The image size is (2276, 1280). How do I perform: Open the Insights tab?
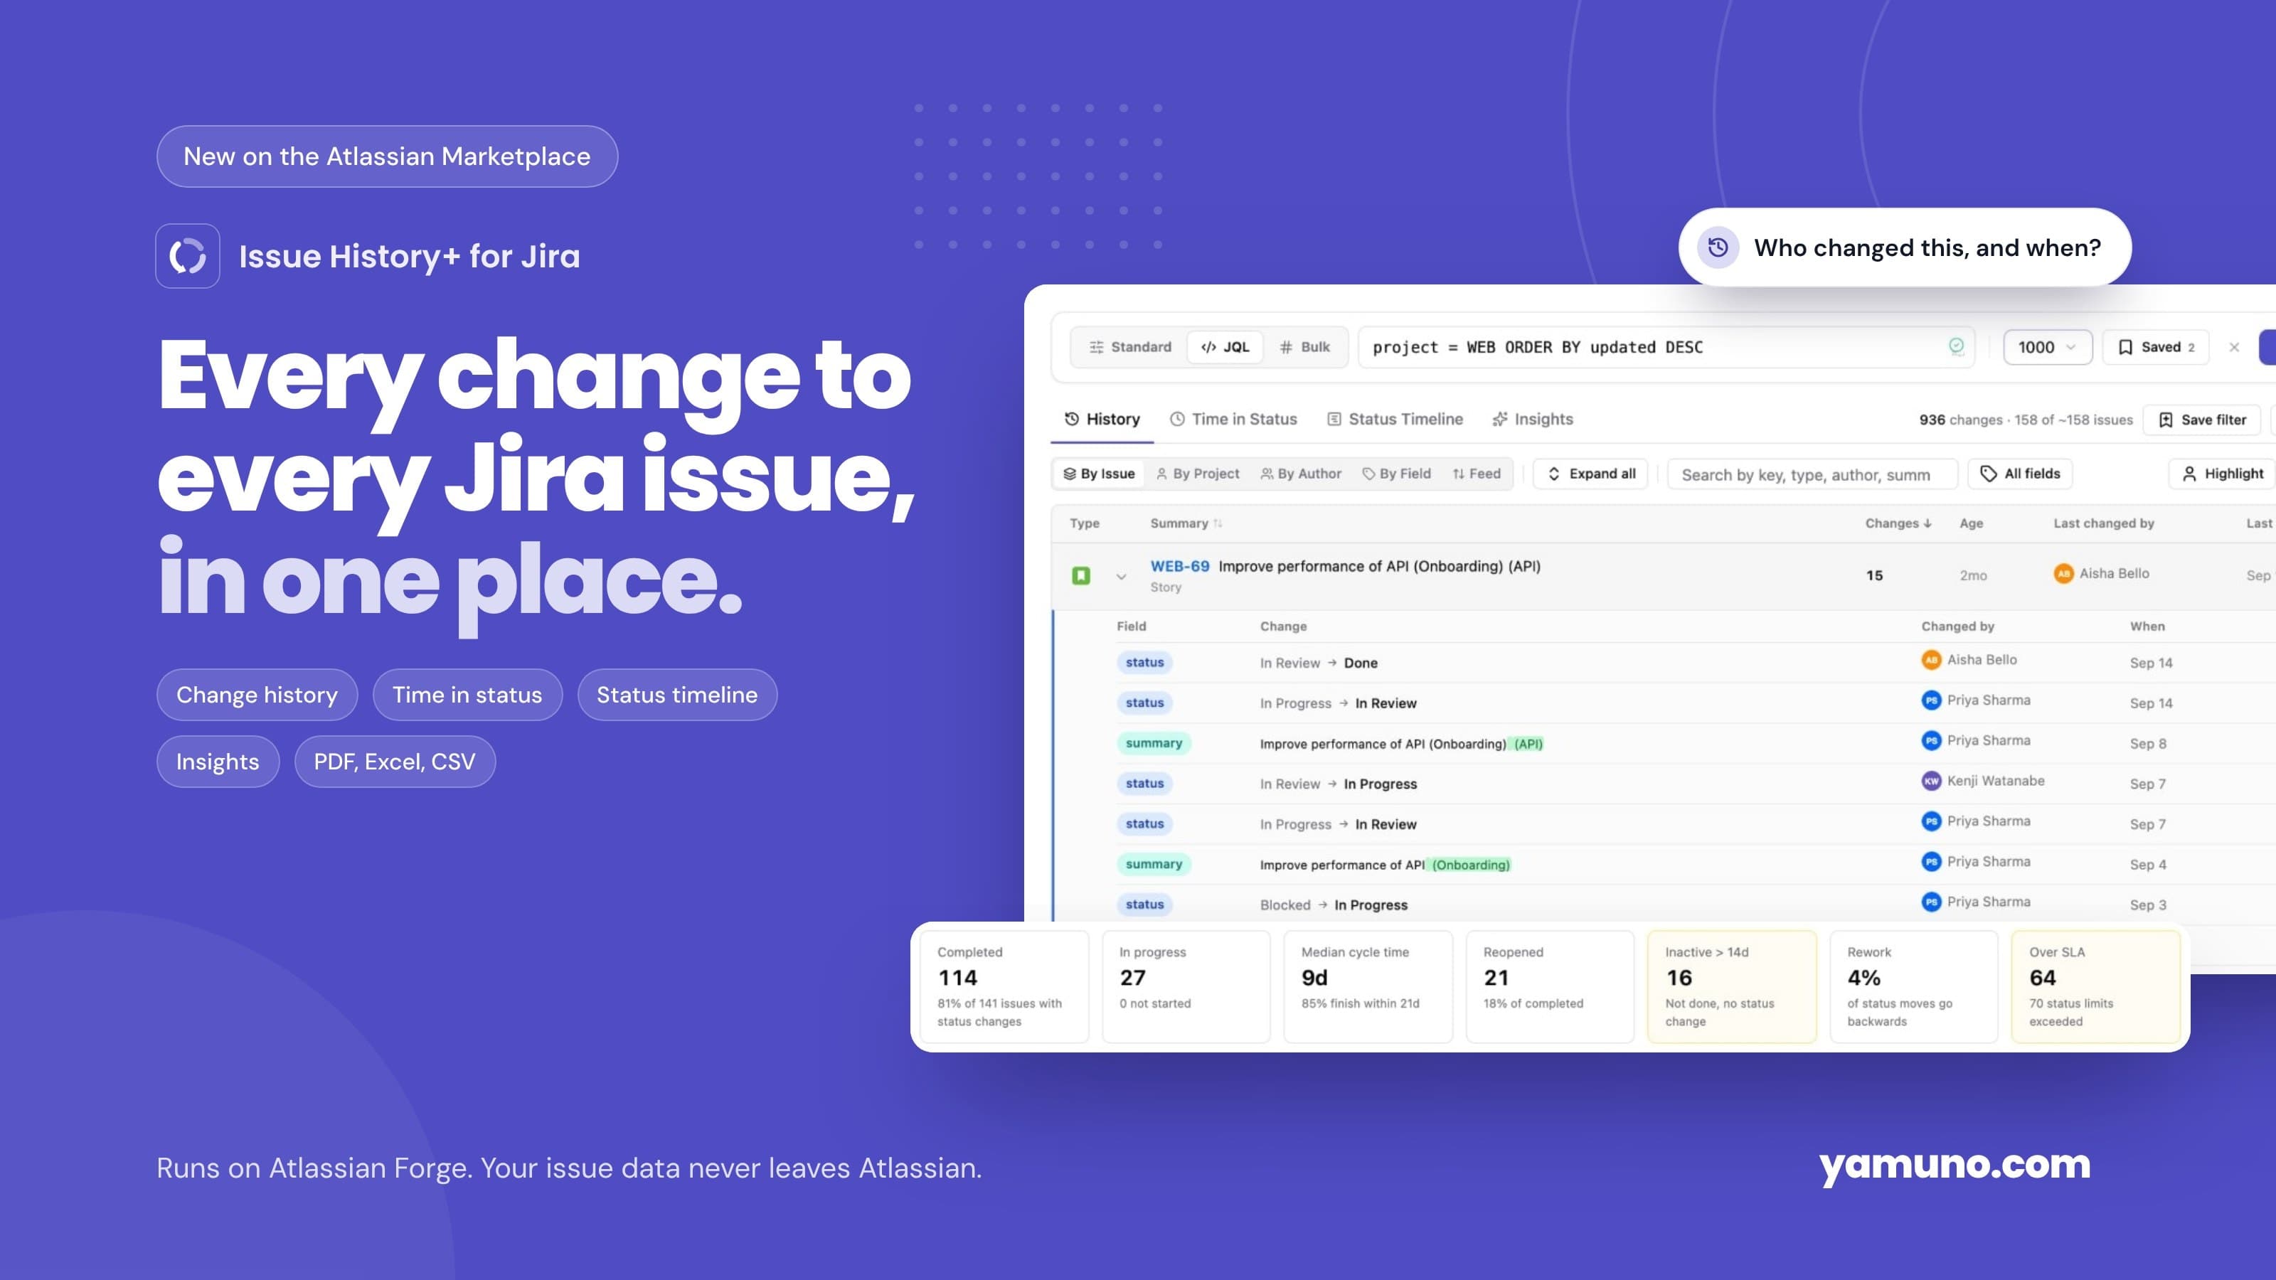coord(1533,420)
